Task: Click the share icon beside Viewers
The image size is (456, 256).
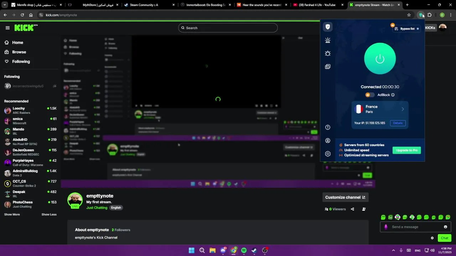Action: [x=352, y=209]
